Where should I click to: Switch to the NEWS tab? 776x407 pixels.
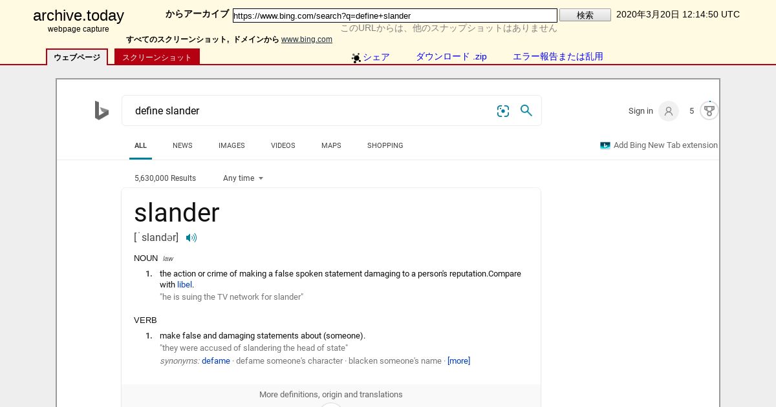[x=182, y=145]
